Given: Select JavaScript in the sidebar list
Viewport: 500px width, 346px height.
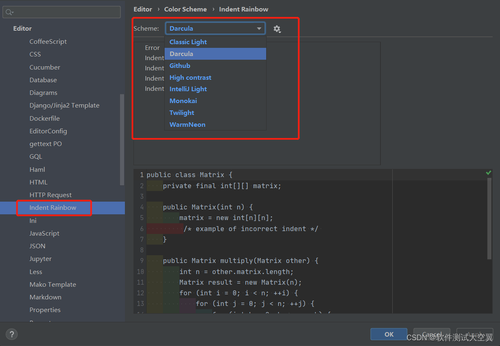Looking at the screenshot, I should point(44,233).
